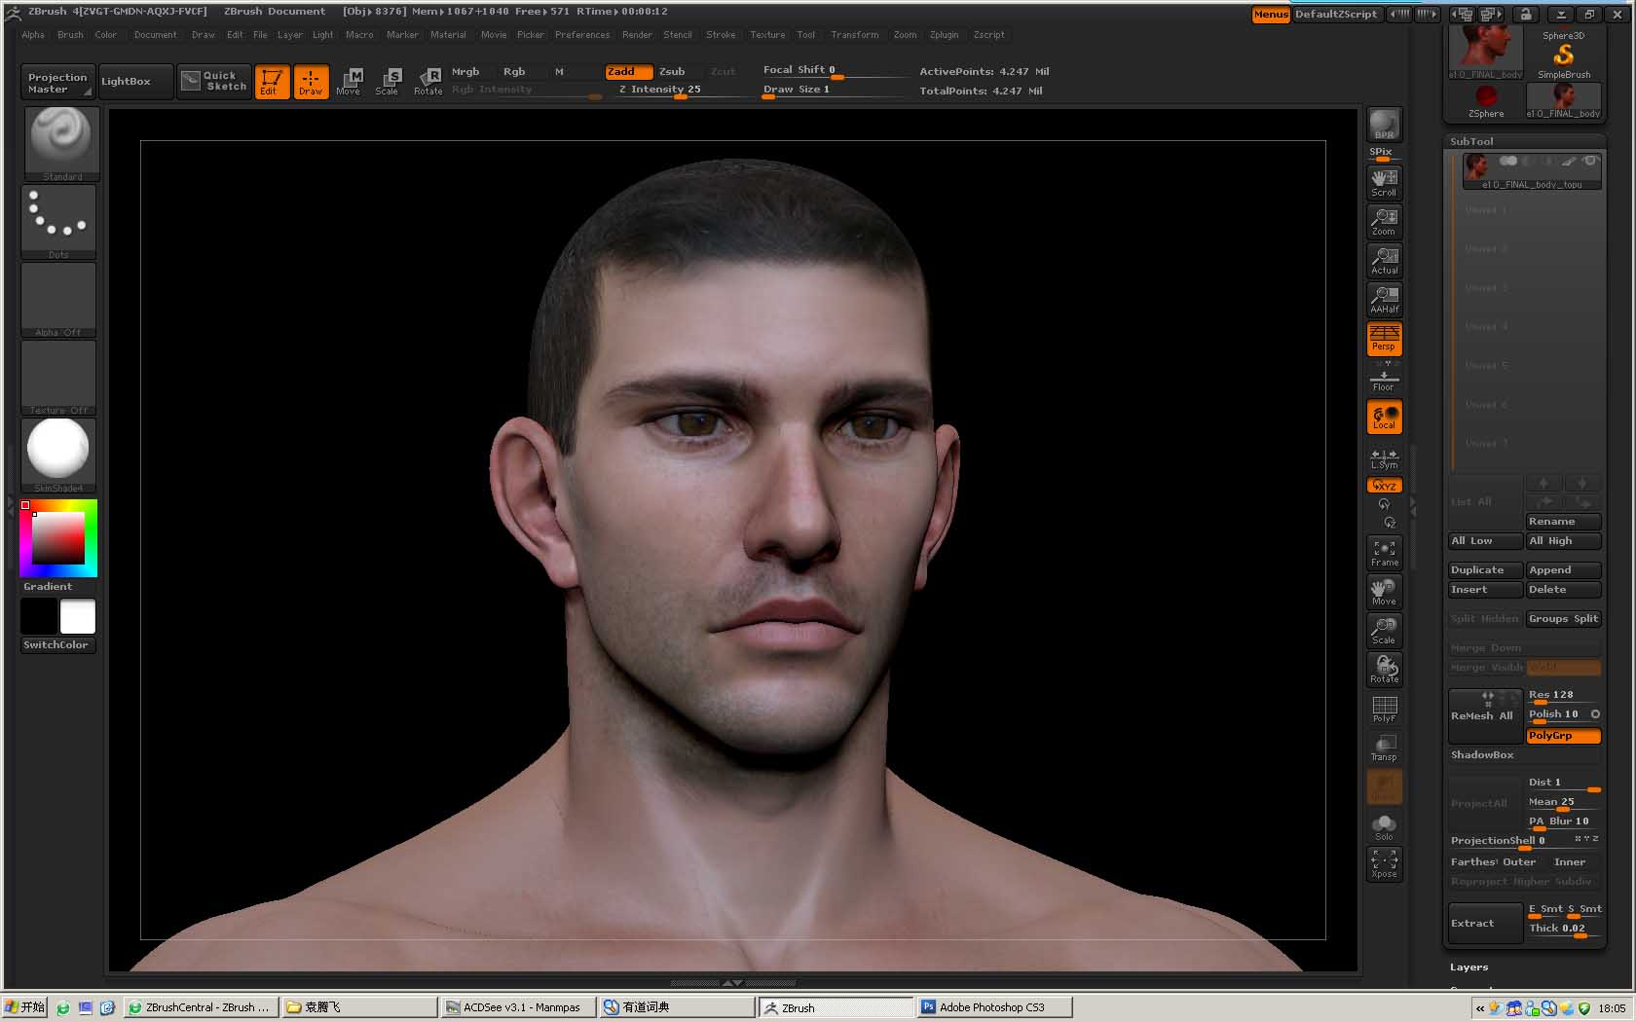Select the white secondary color swatch
Screen dimensions: 1636x1022
pos(78,616)
